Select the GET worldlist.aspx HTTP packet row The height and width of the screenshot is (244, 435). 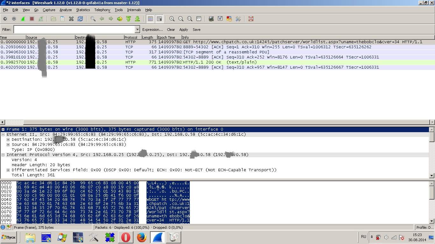pos(217,42)
